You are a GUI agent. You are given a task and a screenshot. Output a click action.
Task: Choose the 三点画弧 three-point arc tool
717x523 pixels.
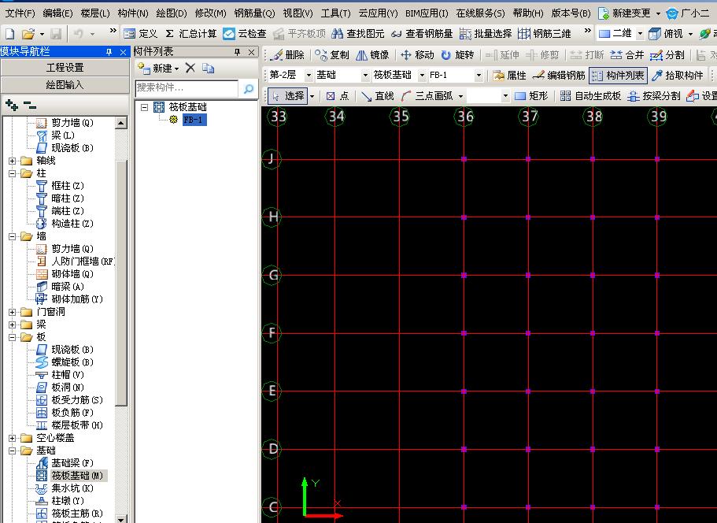click(427, 95)
